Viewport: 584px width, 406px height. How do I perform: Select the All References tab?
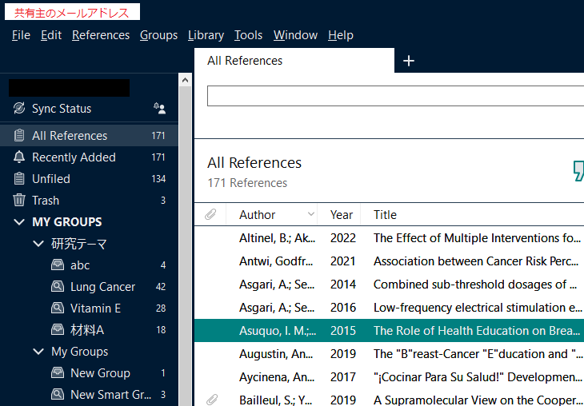pyautogui.click(x=245, y=61)
